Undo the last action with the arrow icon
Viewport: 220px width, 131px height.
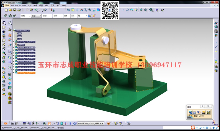36,10
